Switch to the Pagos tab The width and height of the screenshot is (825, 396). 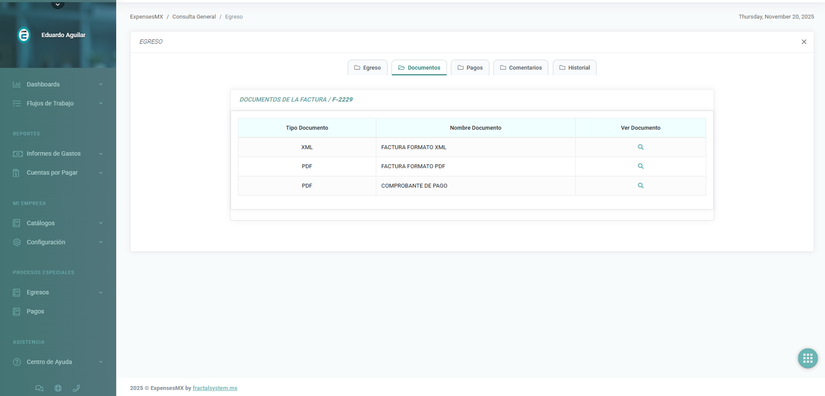(470, 68)
